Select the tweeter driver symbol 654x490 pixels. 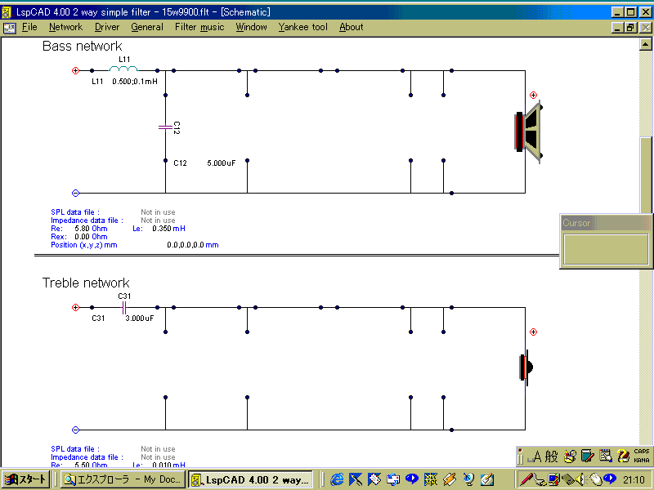click(526, 367)
